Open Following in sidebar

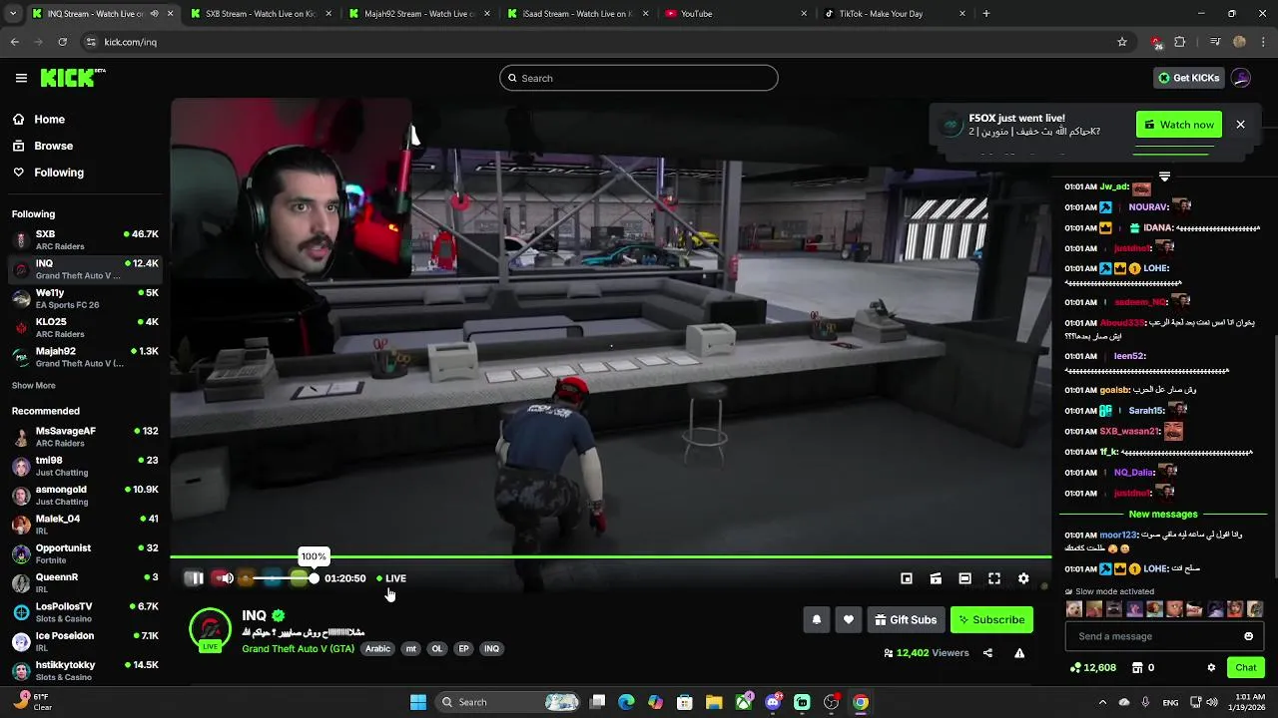[x=59, y=173]
